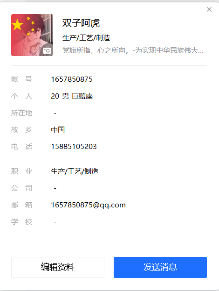Image resolution: width=219 pixels, height=291 pixels.
Task: Click the hometown value 中国
Action: click(x=58, y=130)
